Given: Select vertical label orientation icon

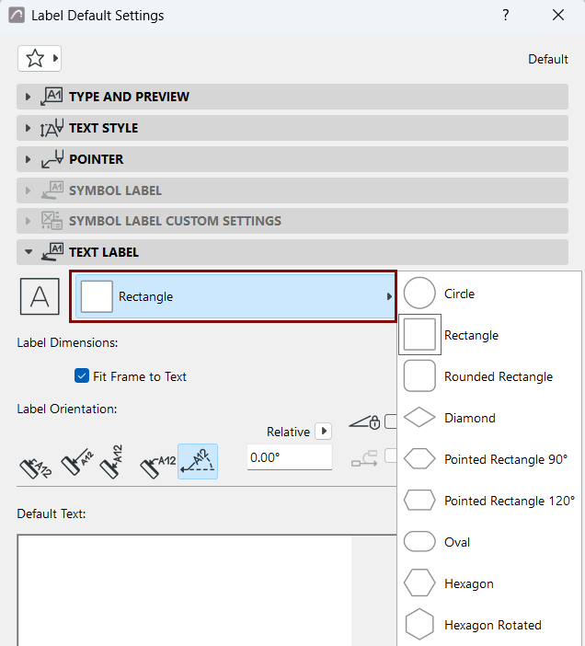Looking at the screenshot, I should (111, 461).
